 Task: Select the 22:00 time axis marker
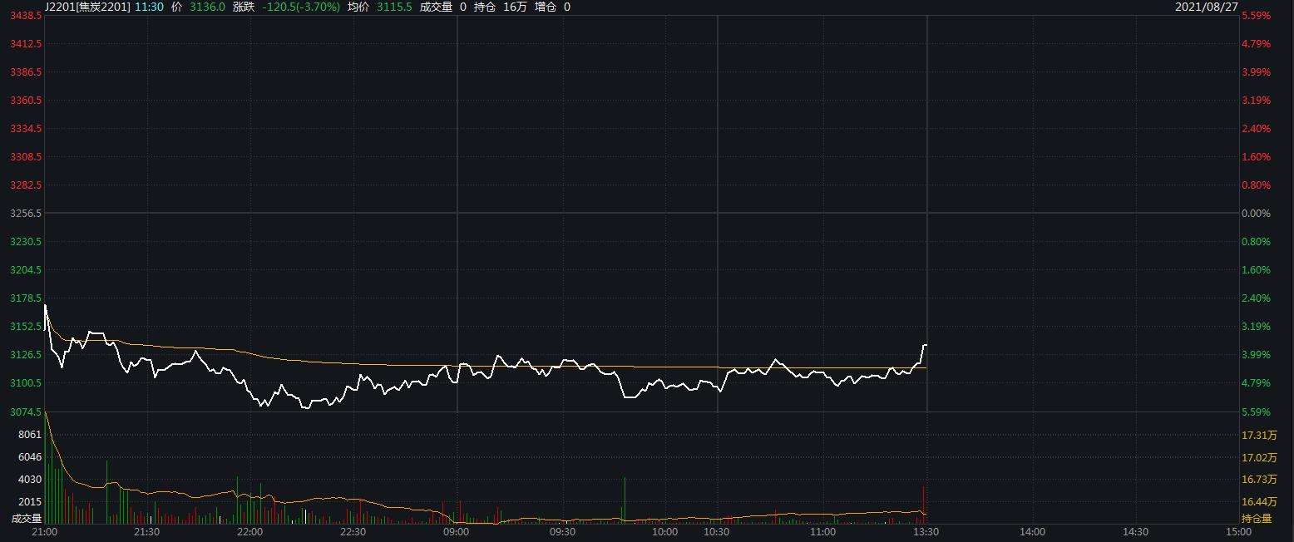(249, 532)
